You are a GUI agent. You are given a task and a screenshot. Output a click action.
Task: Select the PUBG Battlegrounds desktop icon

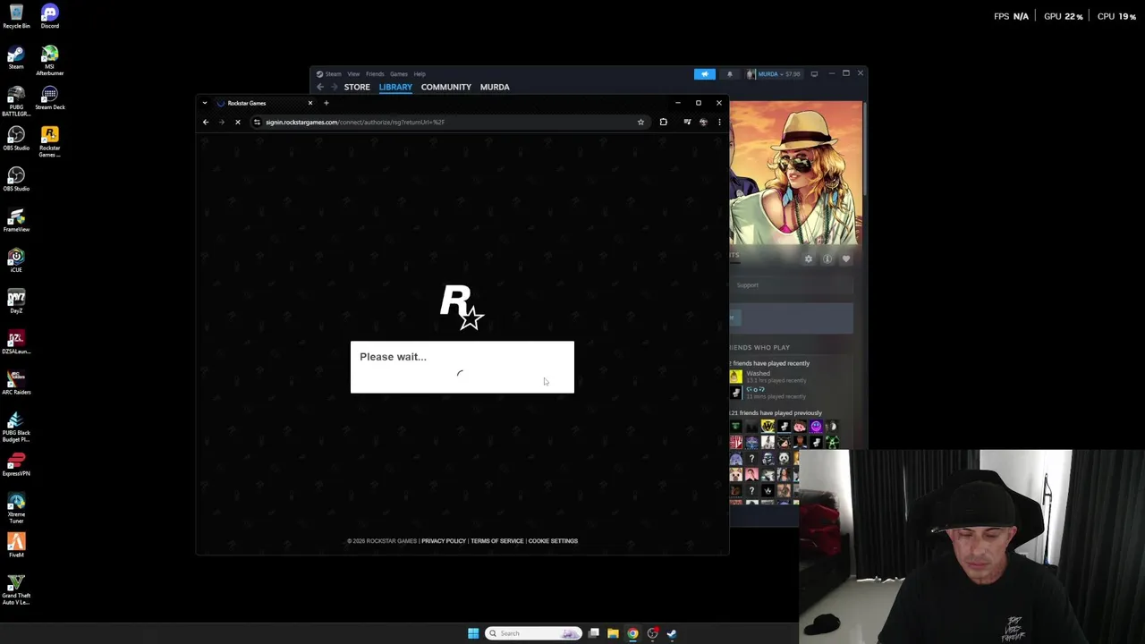(x=16, y=101)
